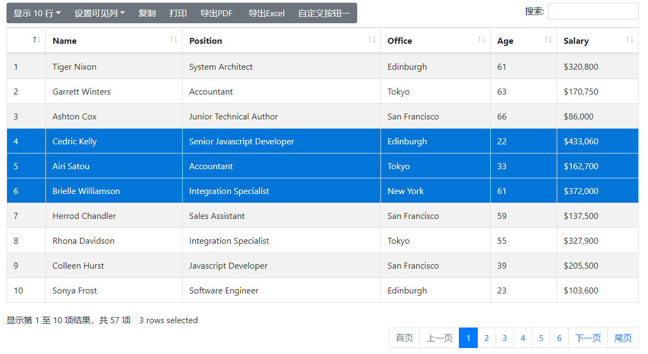Select page 4 in pagination

point(523,338)
